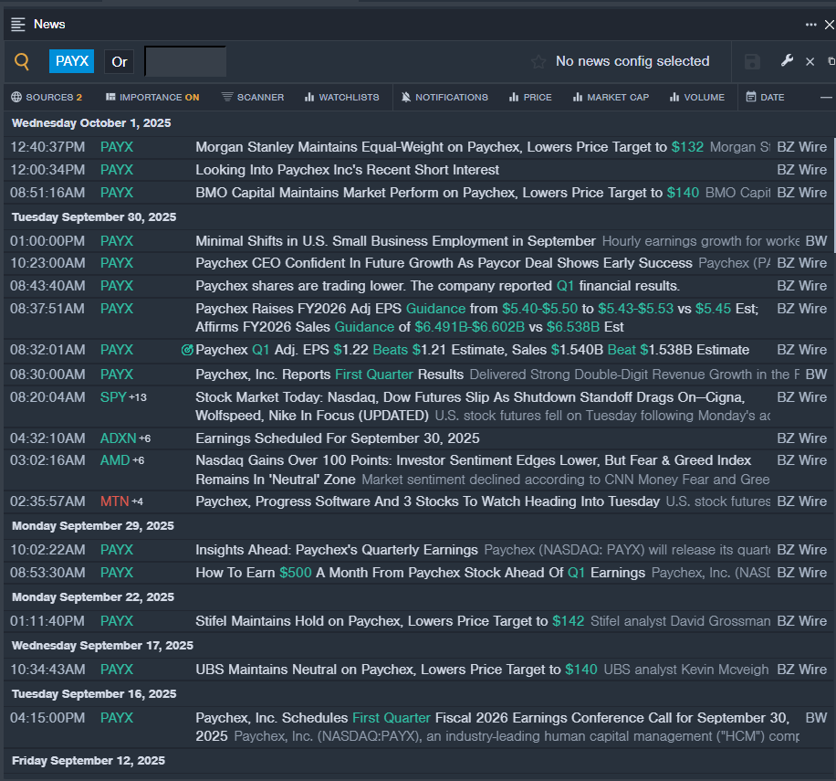Click the favorite star next to news config
Image resolution: width=836 pixels, height=781 pixels.
tap(538, 62)
